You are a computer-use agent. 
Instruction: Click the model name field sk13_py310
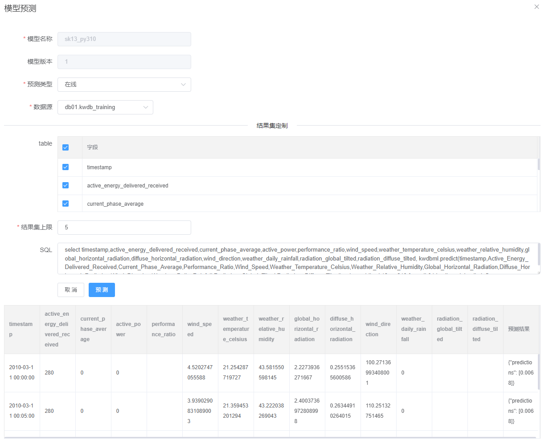[124, 39]
